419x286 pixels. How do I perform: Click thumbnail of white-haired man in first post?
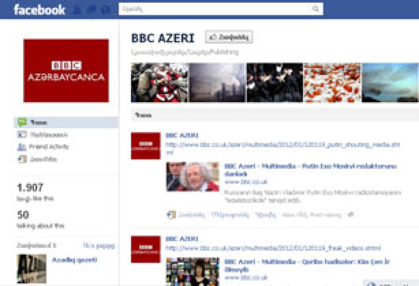(x=193, y=177)
